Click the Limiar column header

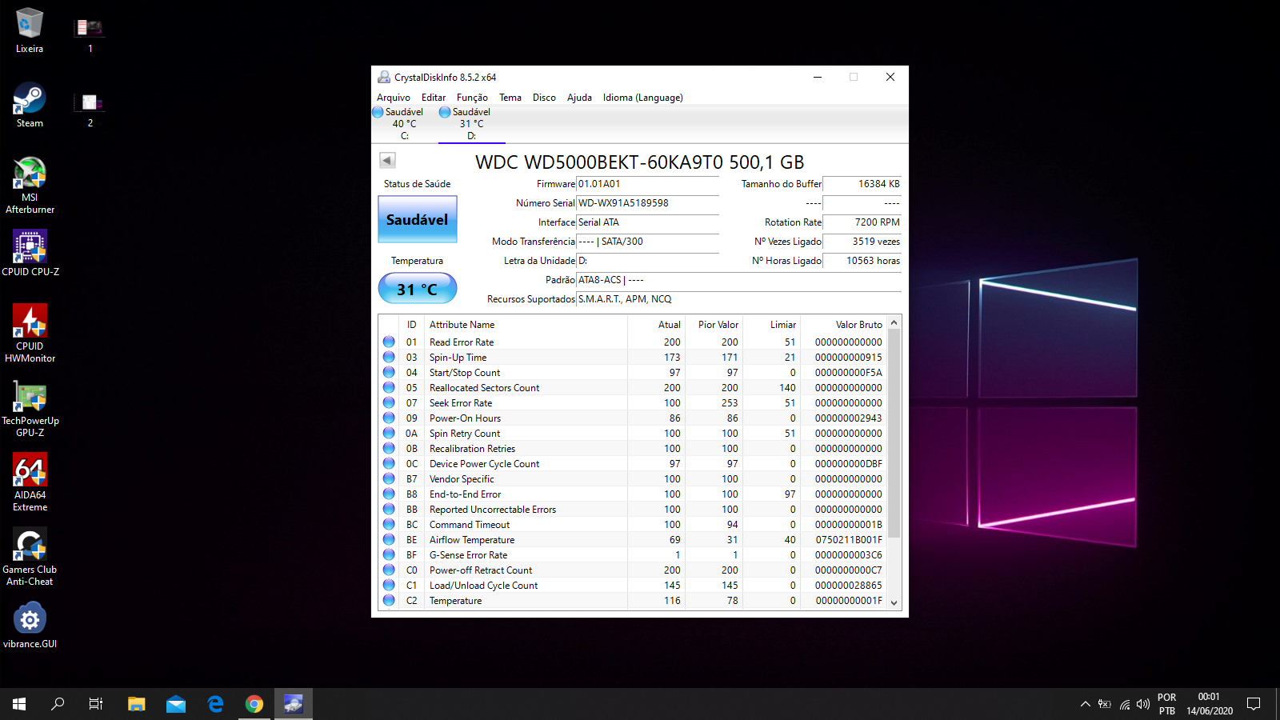[x=772, y=325]
